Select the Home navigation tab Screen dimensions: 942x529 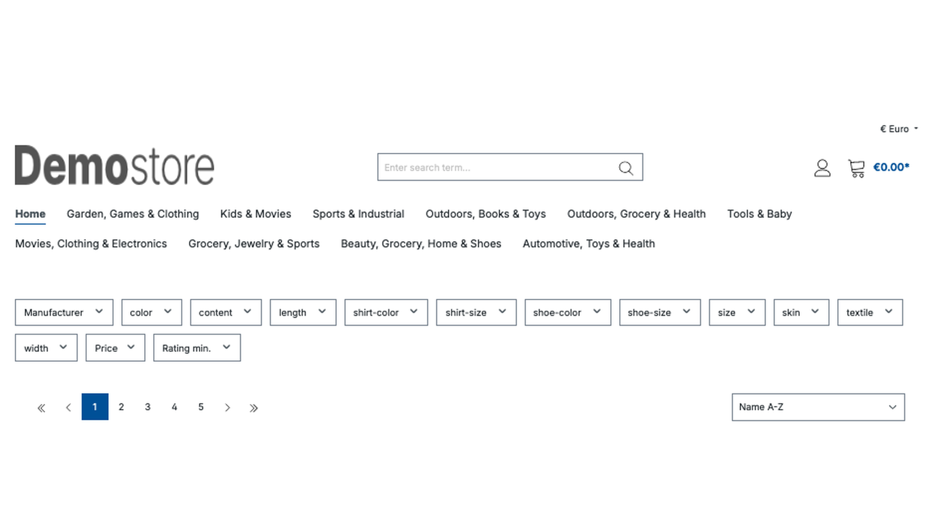tap(30, 214)
